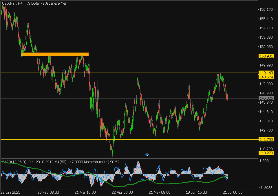278x196 pixels.
Task: Click the 149.990 price scale value
Action: (266, 65)
